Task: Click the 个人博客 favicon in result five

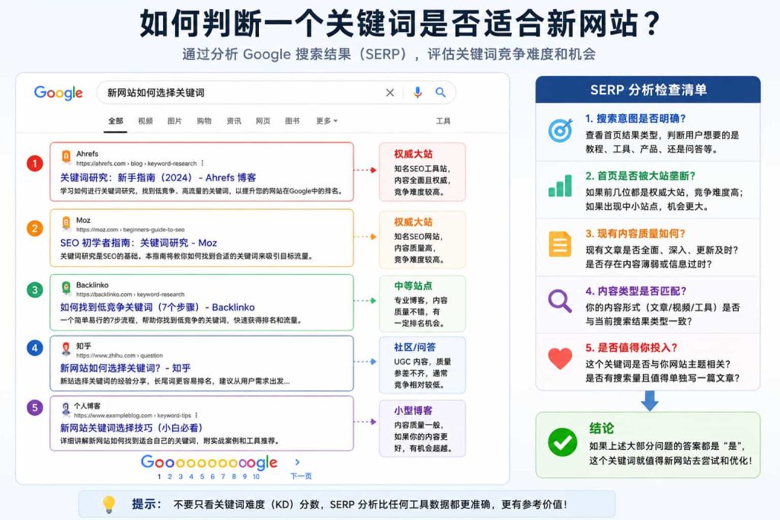Action: (x=66, y=409)
